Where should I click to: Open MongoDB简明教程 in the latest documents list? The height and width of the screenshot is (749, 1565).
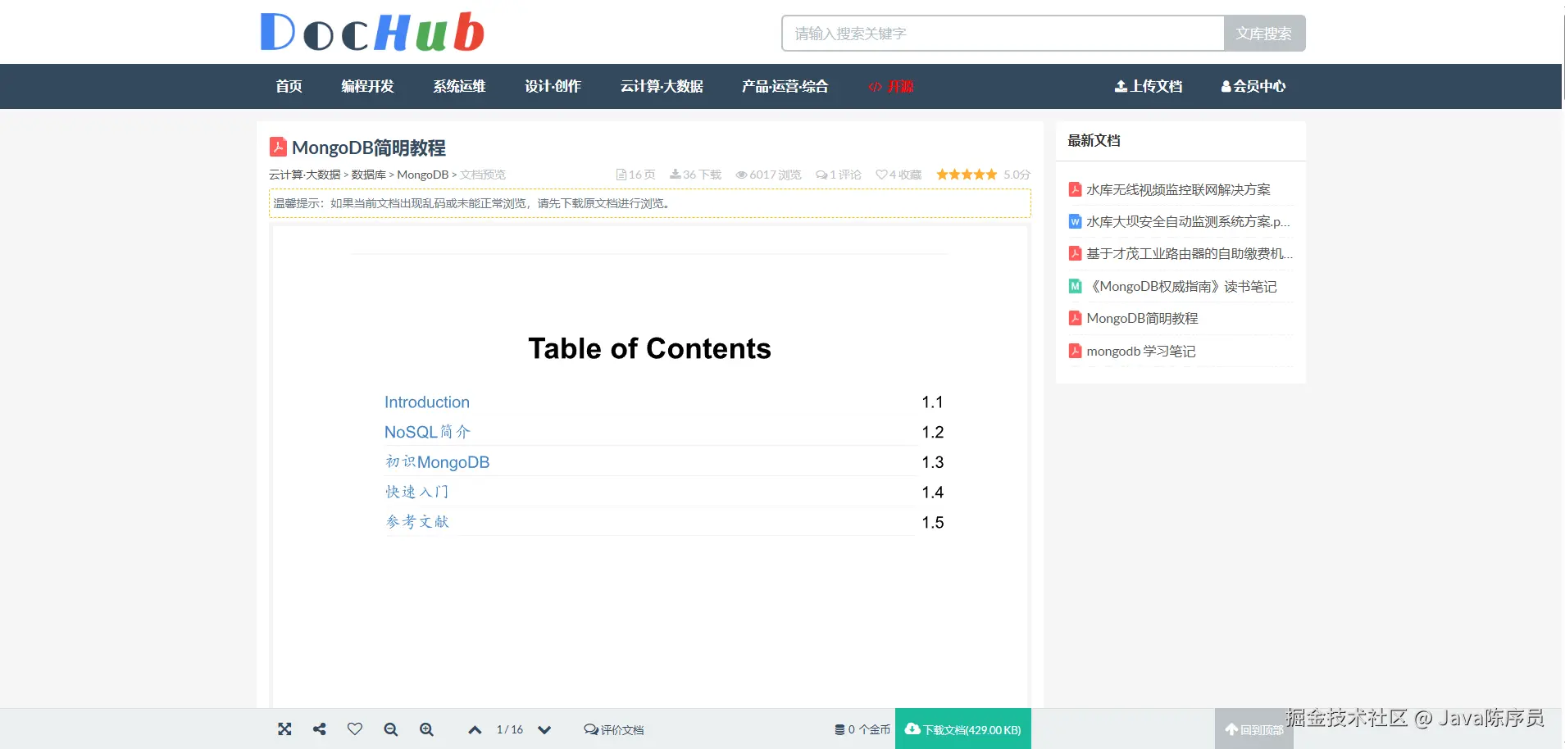coord(1142,319)
